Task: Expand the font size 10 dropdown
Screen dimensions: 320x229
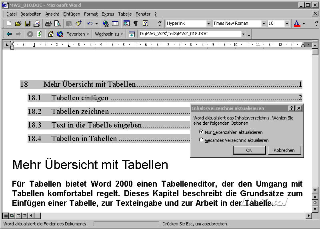Action: (287, 24)
